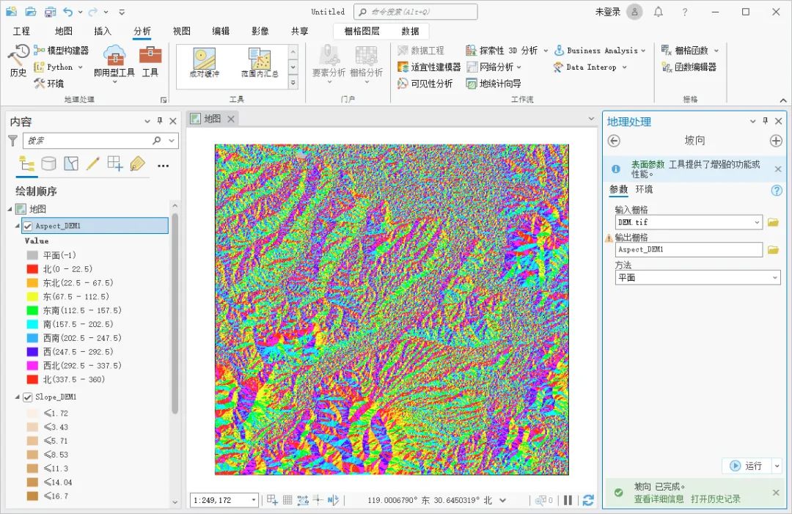Open Geostatistical Wizard (地统计向导)
This screenshot has width=792, height=514.
click(494, 84)
